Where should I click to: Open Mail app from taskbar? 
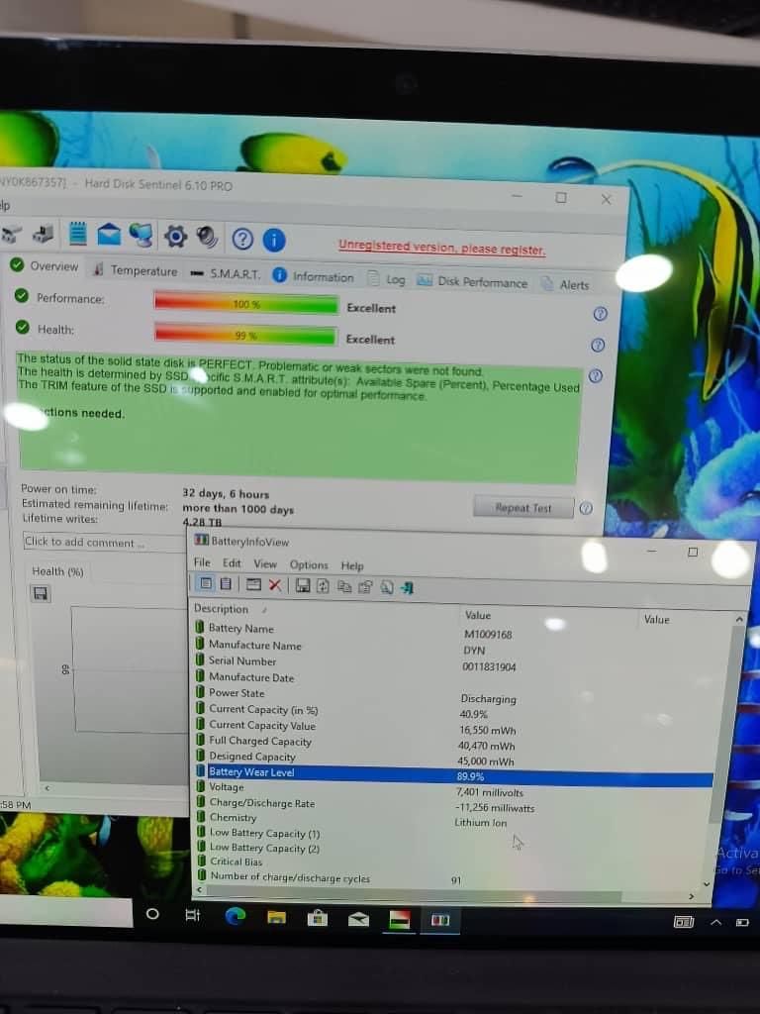tap(358, 920)
